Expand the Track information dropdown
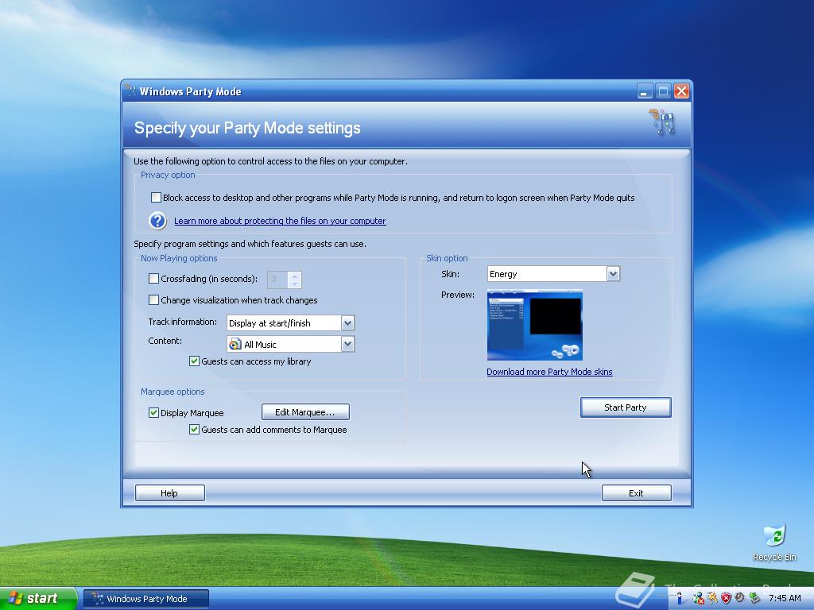Image resolution: width=814 pixels, height=610 pixels. tap(347, 323)
